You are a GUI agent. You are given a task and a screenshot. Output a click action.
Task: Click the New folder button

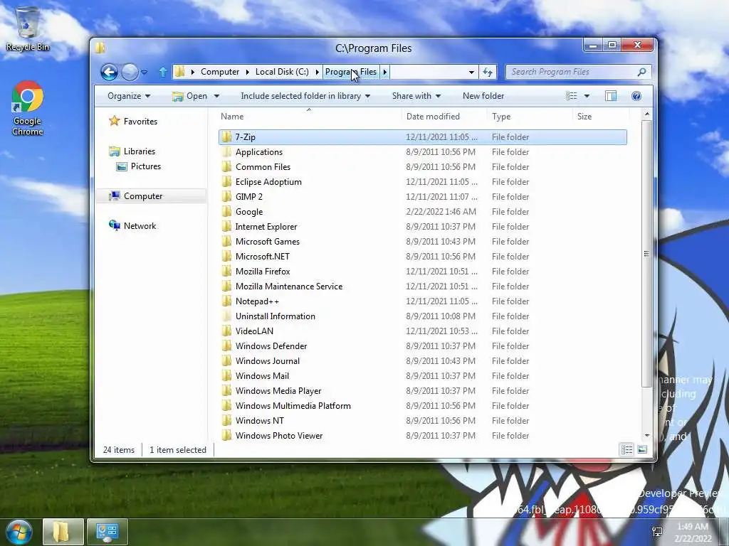click(483, 96)
